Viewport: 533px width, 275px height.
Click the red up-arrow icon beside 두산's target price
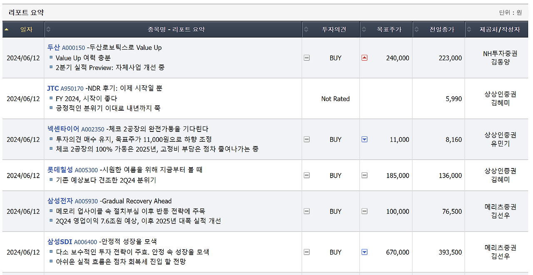coord(364,58)
